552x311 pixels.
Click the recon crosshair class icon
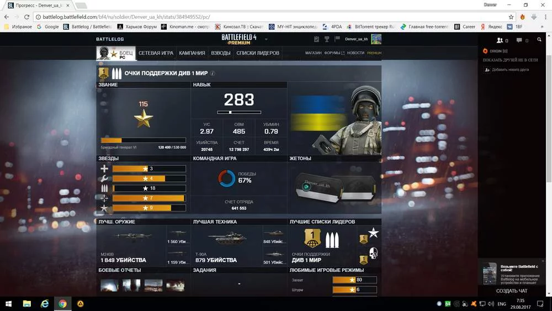coord(104,198)
